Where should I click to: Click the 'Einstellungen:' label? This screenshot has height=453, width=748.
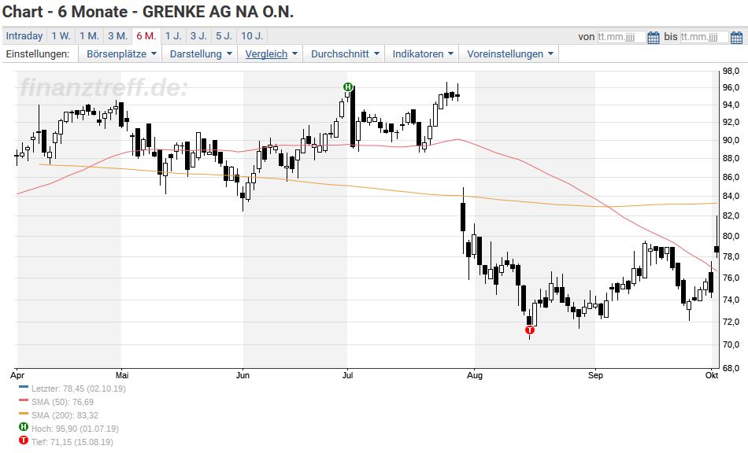[x=38, y=53]
